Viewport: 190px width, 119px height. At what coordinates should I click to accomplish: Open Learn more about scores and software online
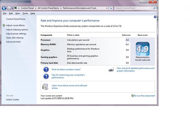(69, 87)
